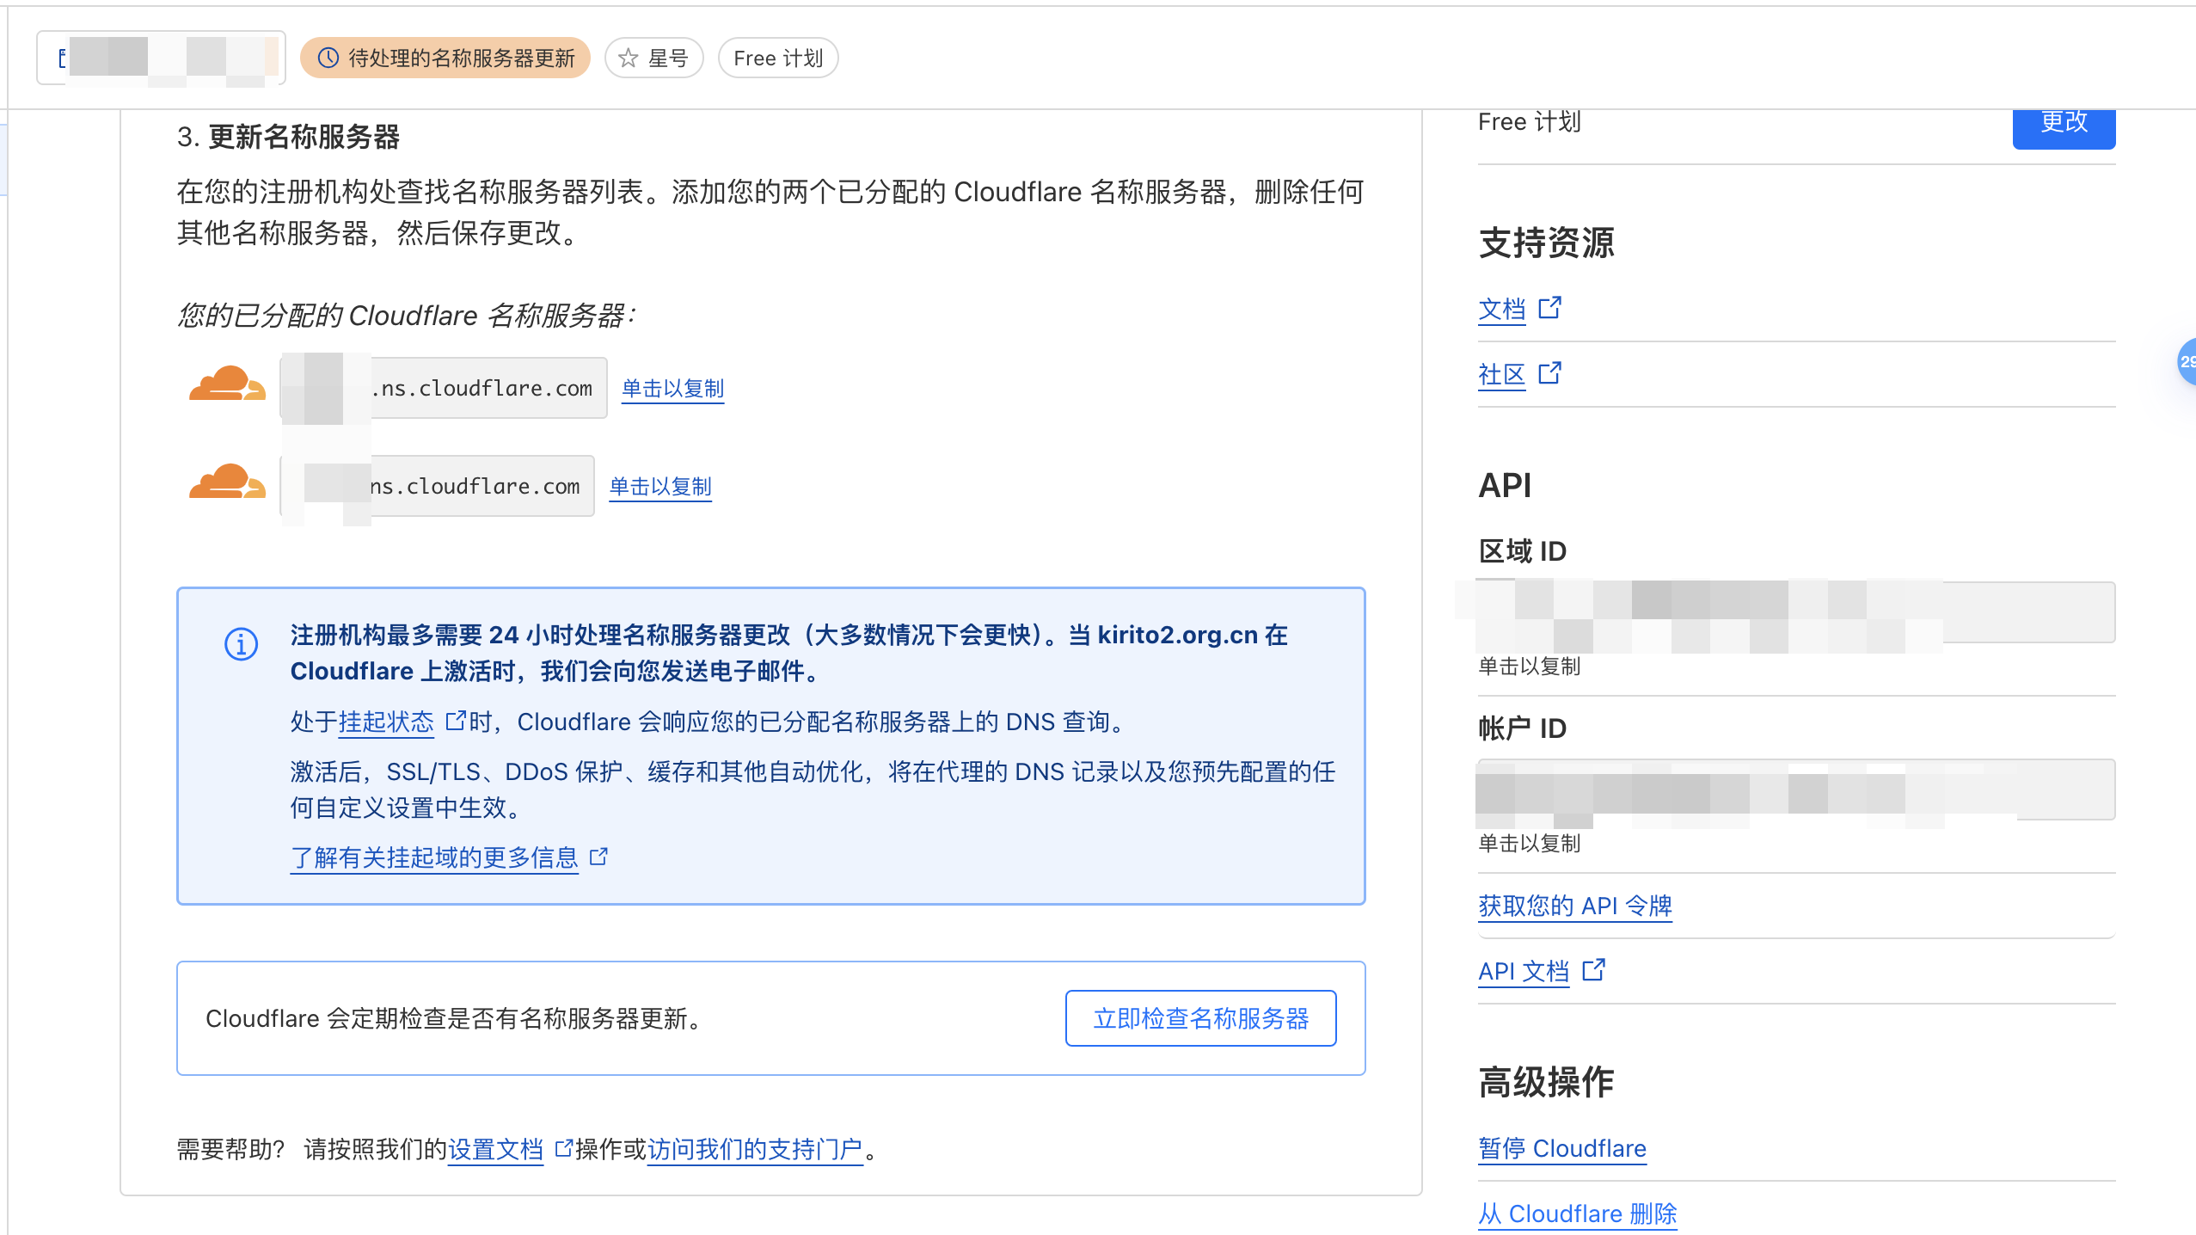
Task: Click the 支持资源 heading
Action: (1546, 243)
